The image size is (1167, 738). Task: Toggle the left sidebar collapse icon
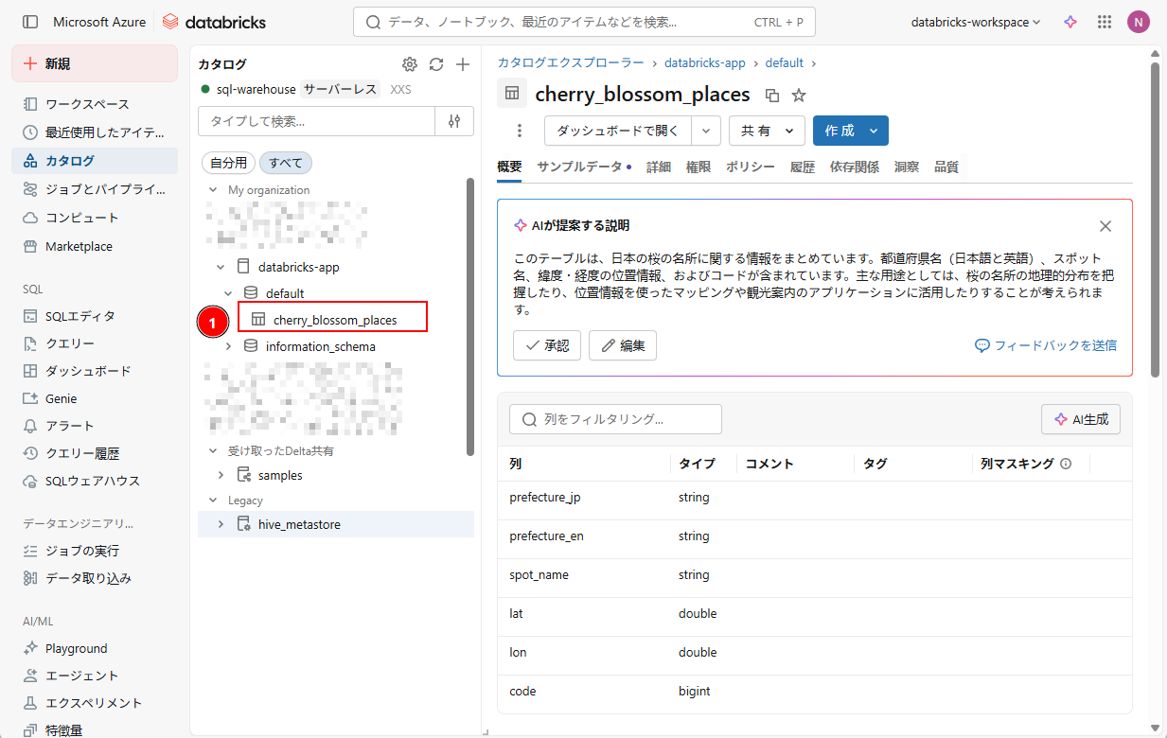coord(30,22)
